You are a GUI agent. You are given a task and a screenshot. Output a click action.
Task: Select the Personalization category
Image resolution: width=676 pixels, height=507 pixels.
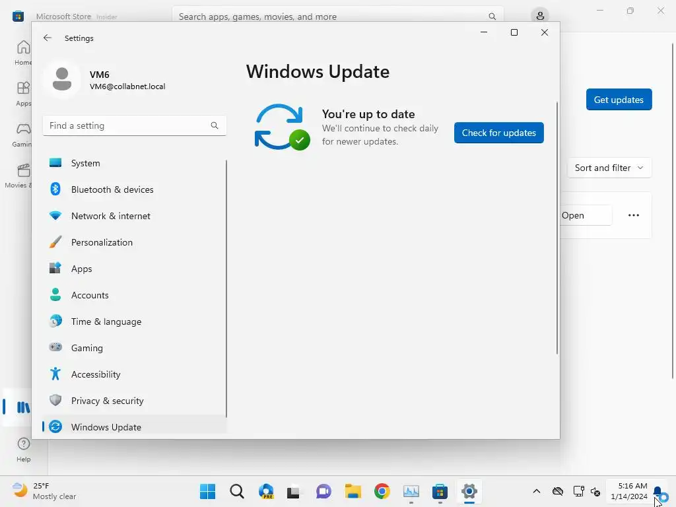pyautogui.click(x=135, y=242)
